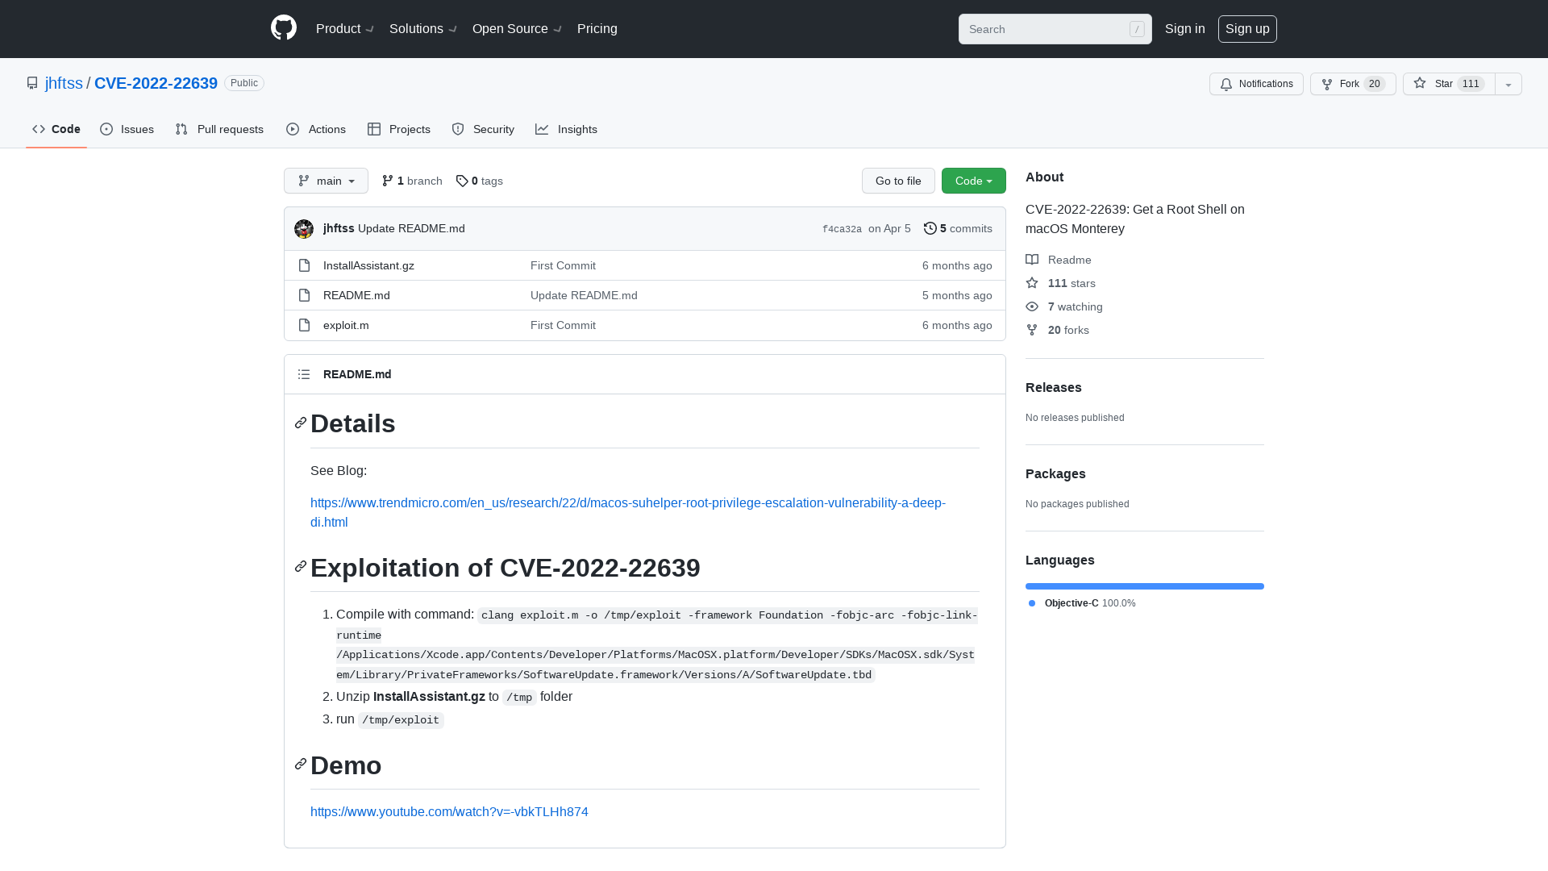Image resolution: width=1548 pixels, height=871 pixels.
Task: Click the Sign in link
Action: (x=1185, y=29)
